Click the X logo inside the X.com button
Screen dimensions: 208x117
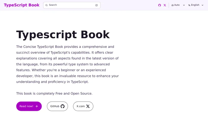click(x=88, y=106)
